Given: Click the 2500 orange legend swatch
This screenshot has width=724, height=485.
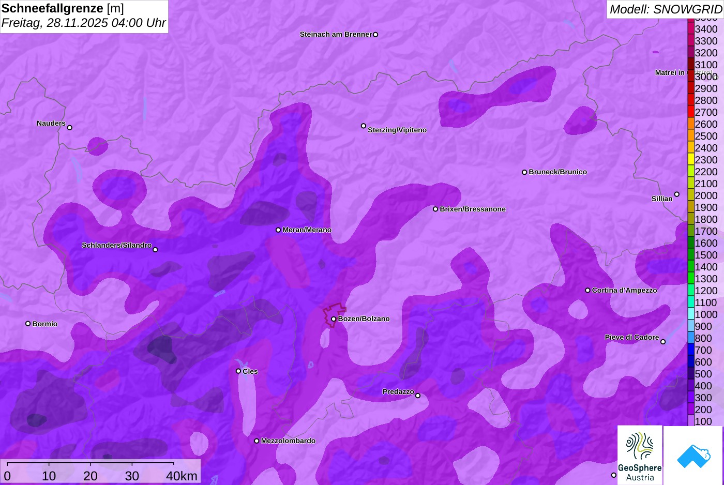Looking at the screenshot, I should (690, 135).
